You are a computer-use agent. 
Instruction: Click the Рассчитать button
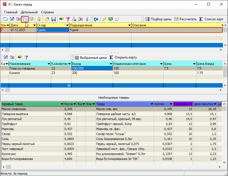(185, 19)
